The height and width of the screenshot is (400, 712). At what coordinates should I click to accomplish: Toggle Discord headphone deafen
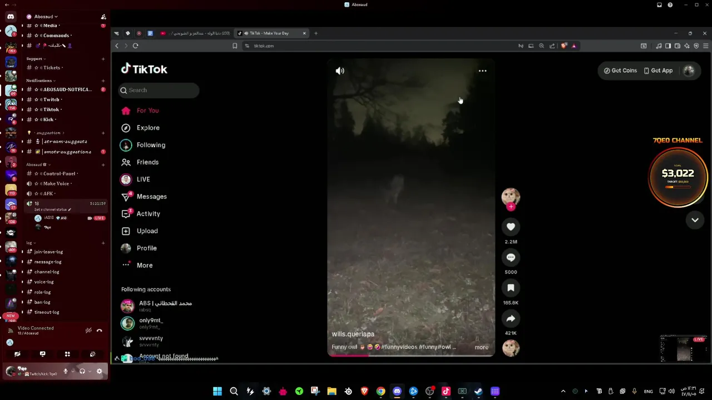pos(82,371)
